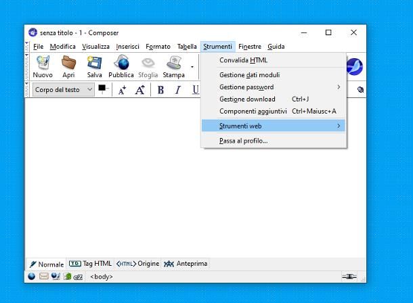Collapse the menu bar grippy handle
This screenshot has width=413, height=303.
(27, 47)
